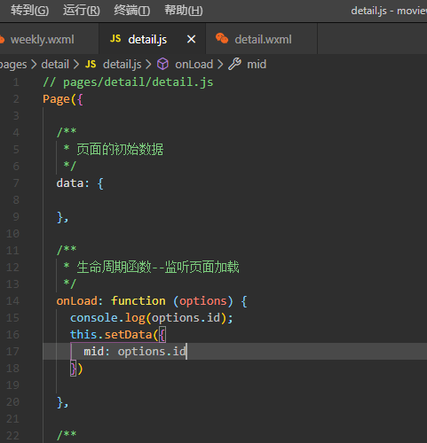Expand chevron after pages breadcrumb
The height and width of the screenshot is (443, 427).
[34, 65]
